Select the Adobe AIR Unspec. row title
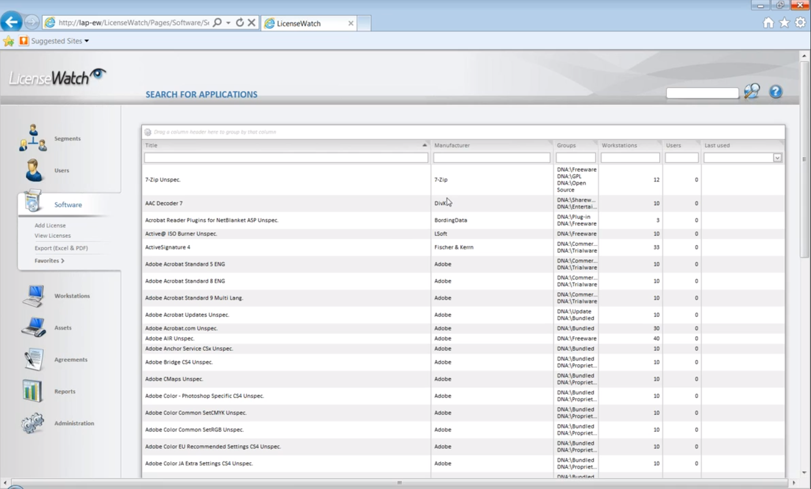 click(x=169, y=339)
